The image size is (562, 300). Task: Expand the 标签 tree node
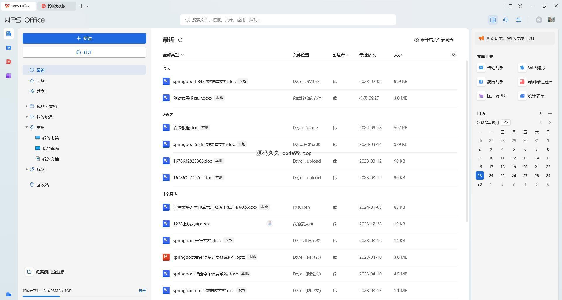pos(27,169)
